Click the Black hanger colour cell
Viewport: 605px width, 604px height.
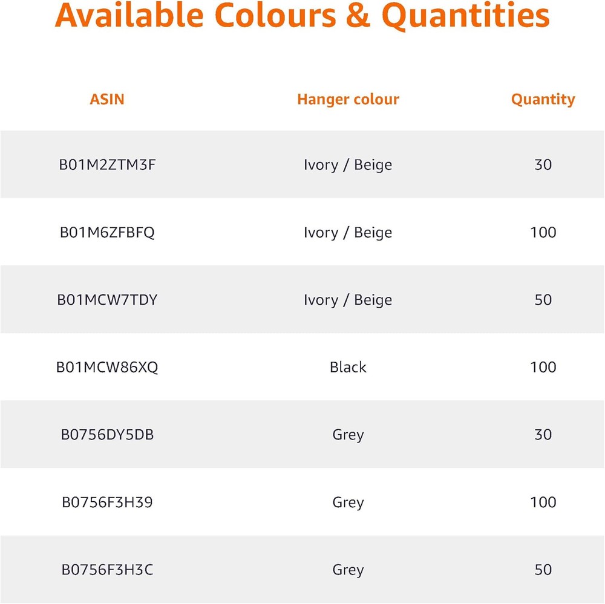348,367
